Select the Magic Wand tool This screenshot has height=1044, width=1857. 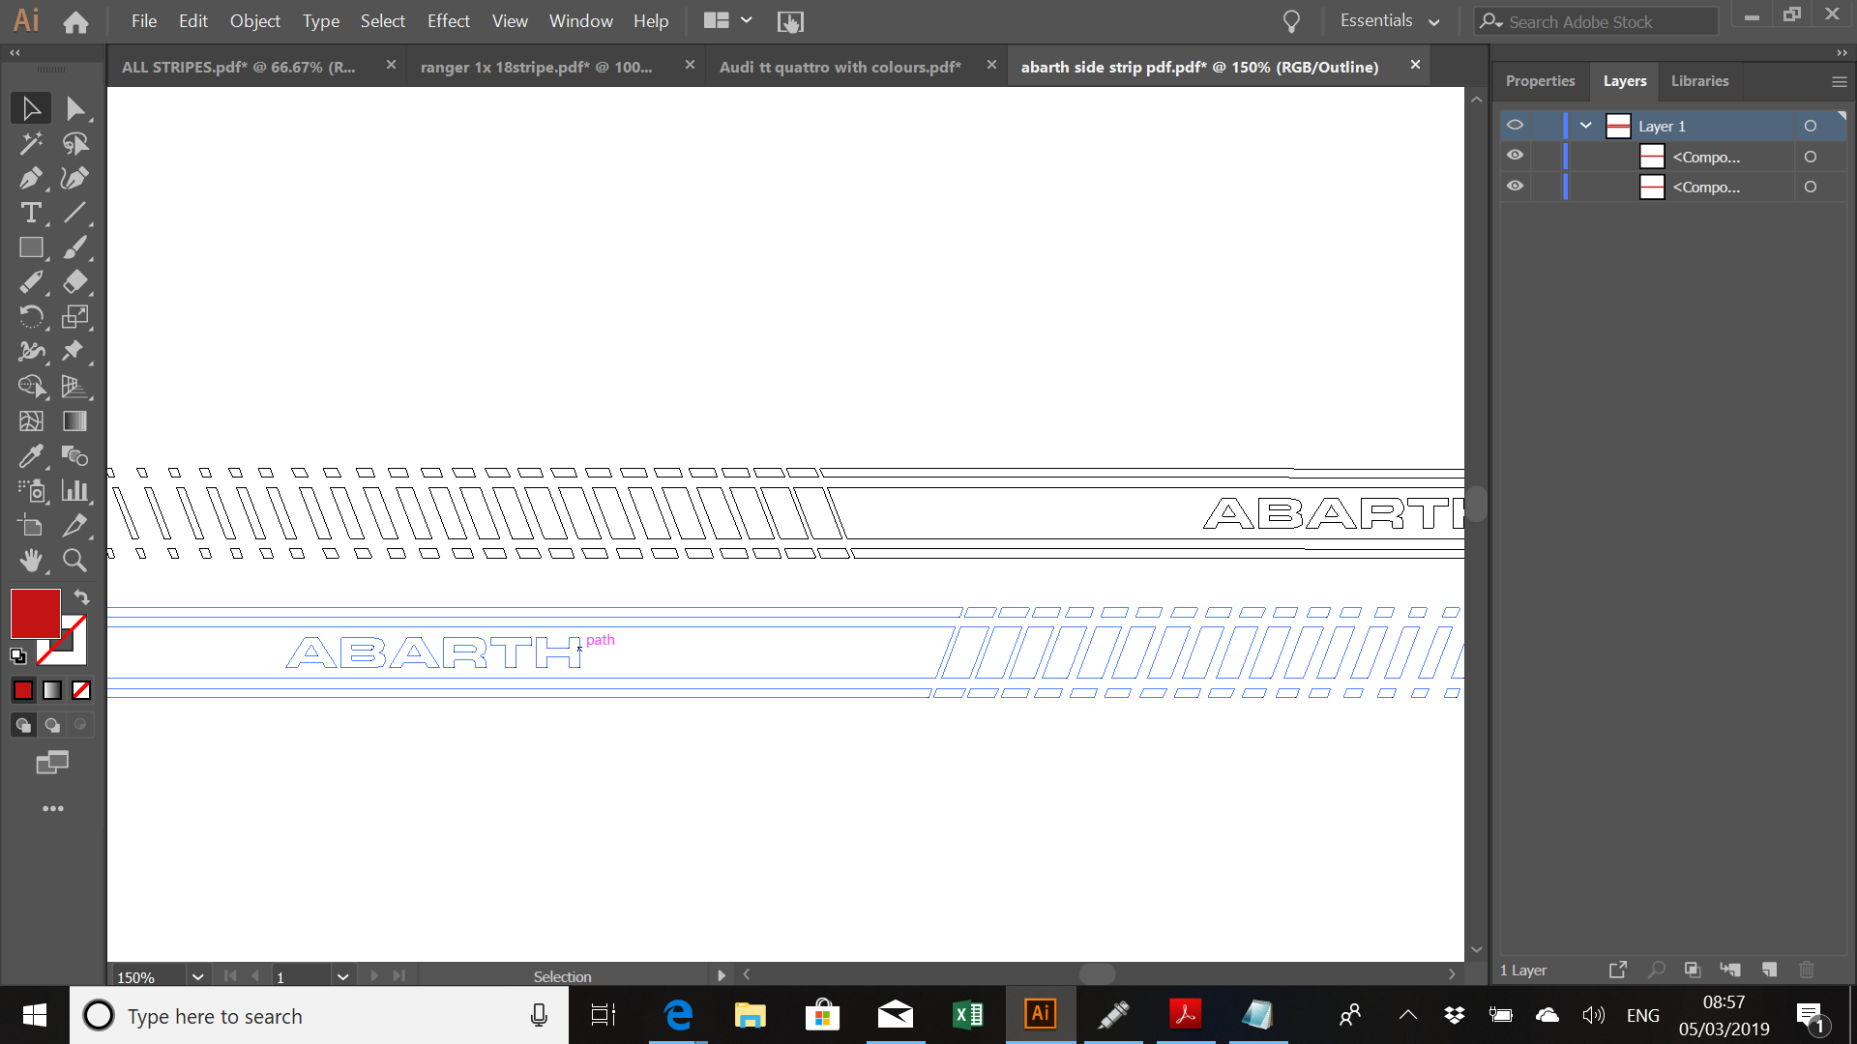tap(31, 143)
